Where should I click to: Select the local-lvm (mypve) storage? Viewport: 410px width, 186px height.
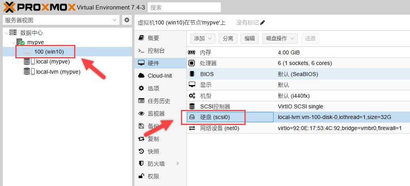58,72
